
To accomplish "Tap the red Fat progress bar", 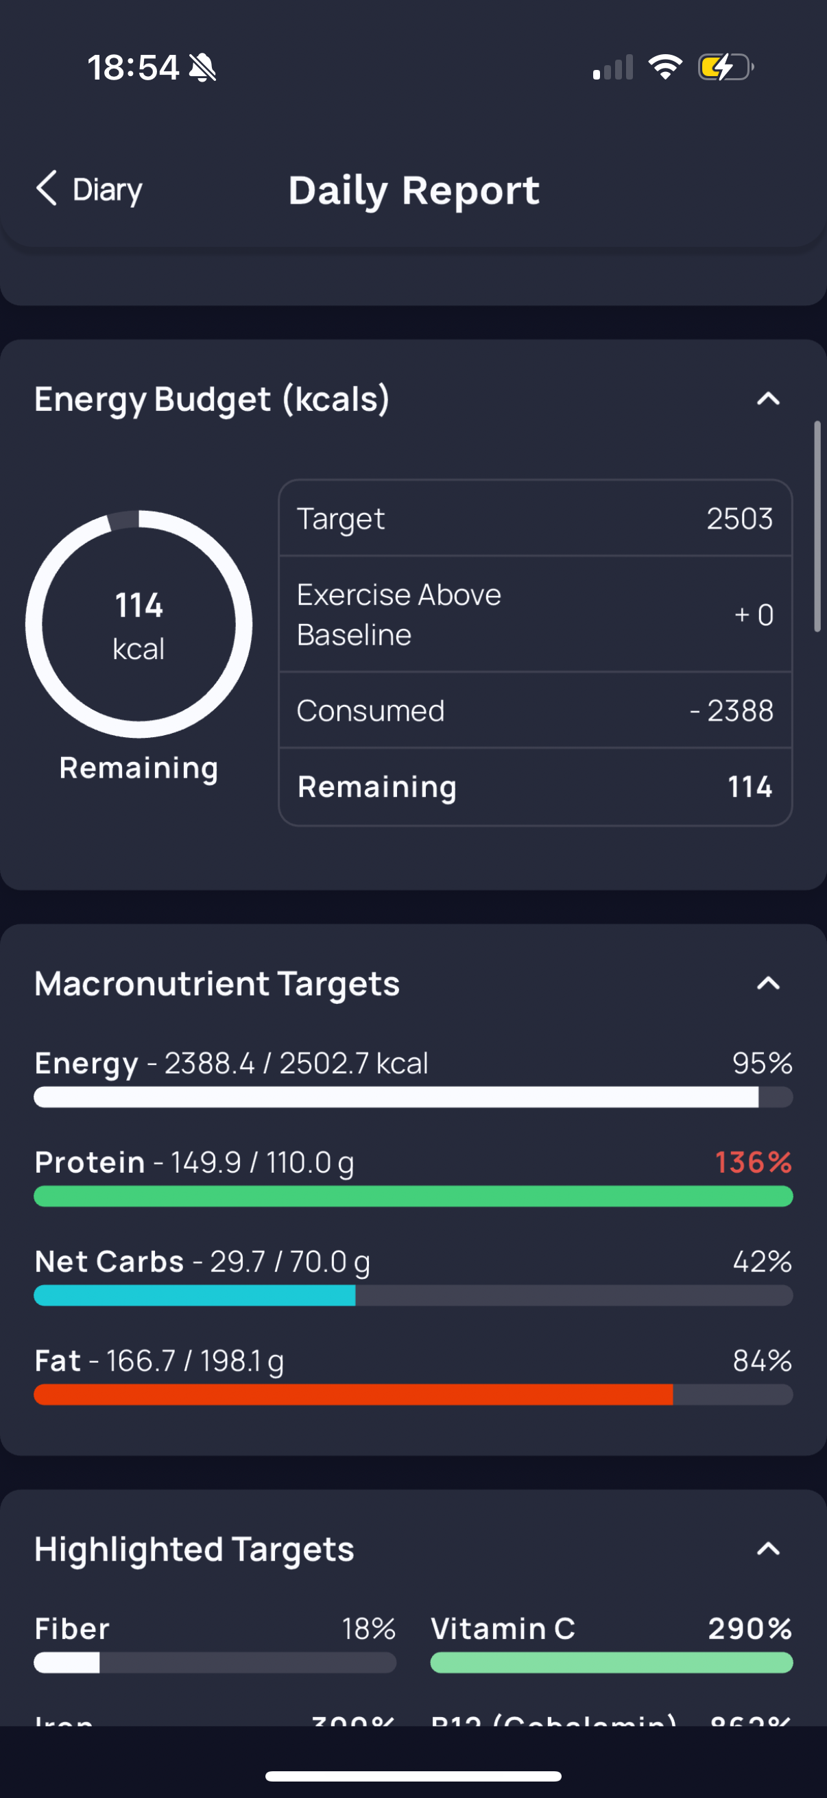I will pos(413,1395).
